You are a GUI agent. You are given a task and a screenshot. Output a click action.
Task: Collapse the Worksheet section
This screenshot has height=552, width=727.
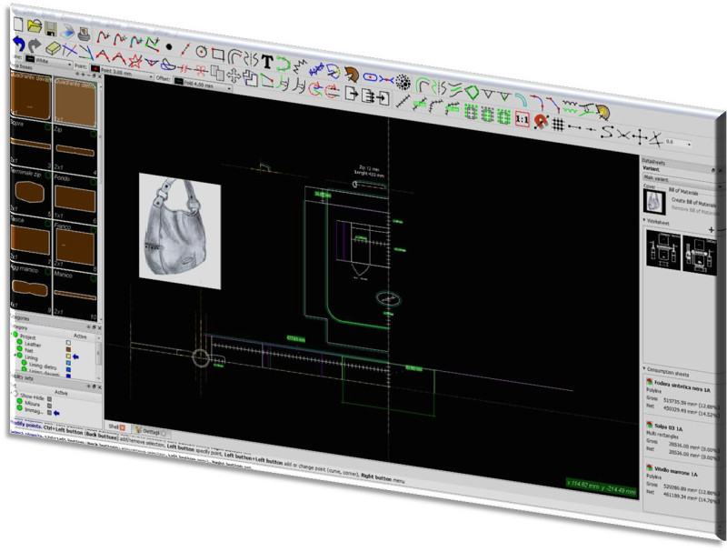point(645,220)
